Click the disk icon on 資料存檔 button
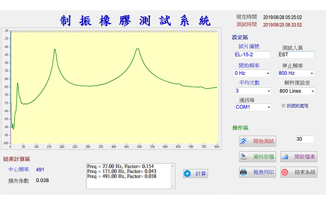Image resolution: width=326 pixels, height=205 pixels. [x=243, y=157]
